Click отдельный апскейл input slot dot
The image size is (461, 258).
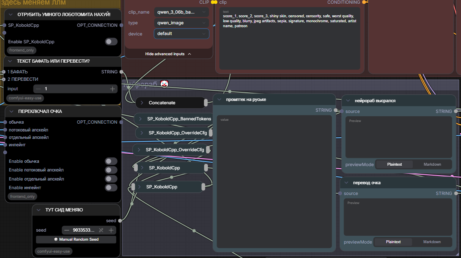tap(5, 137)
